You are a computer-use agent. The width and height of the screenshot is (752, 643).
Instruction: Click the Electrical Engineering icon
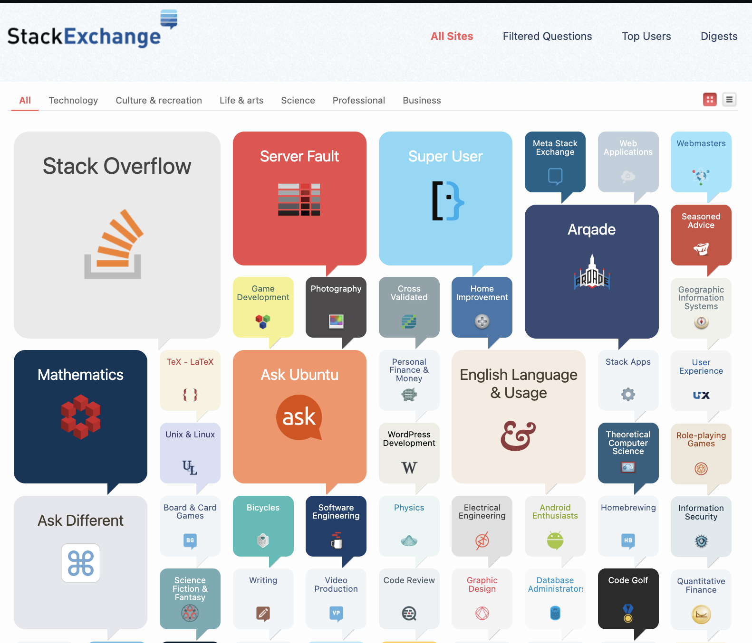[482, 540]
